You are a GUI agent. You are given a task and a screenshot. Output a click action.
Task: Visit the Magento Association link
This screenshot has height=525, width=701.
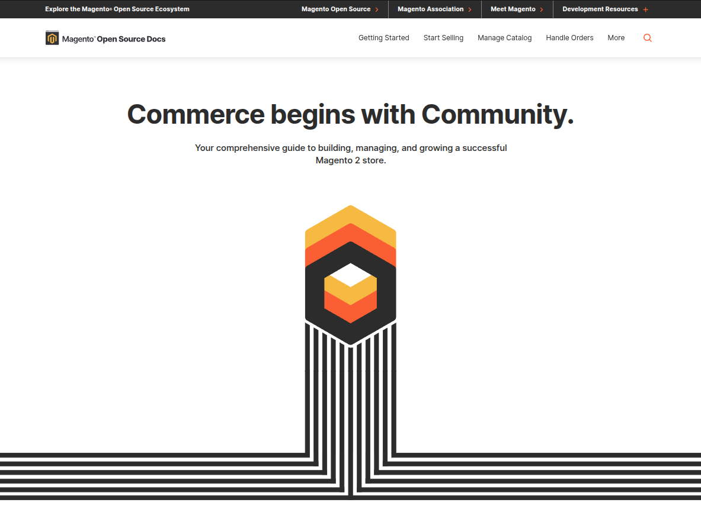pyautogui.click(x=430, y=9)
